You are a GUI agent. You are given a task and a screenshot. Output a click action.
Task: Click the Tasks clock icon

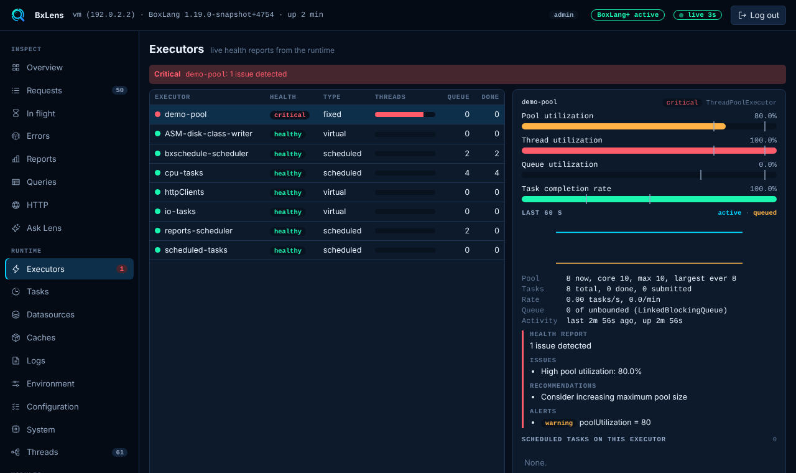pyautogui.click(x=16, y=291)
